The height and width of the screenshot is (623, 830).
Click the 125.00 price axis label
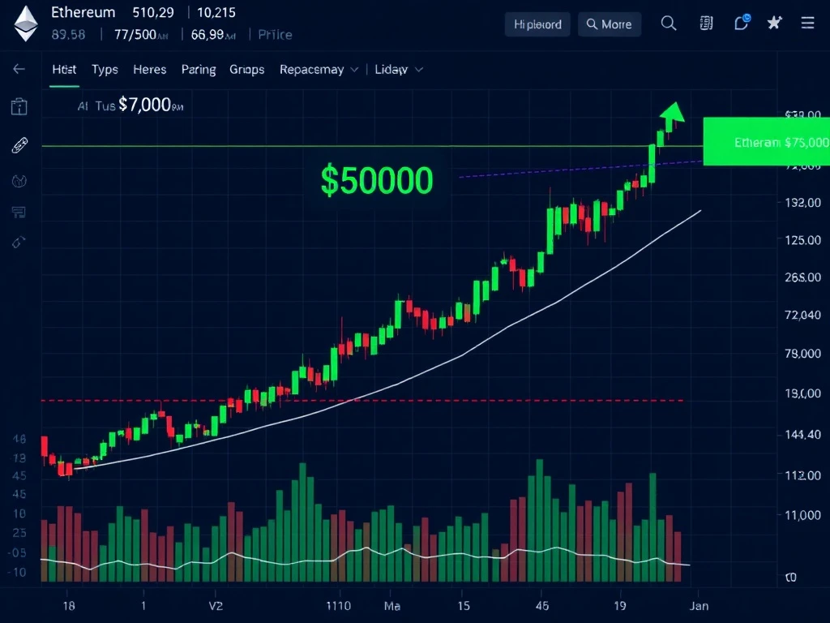pyautogui.click(x=803, y=240)
